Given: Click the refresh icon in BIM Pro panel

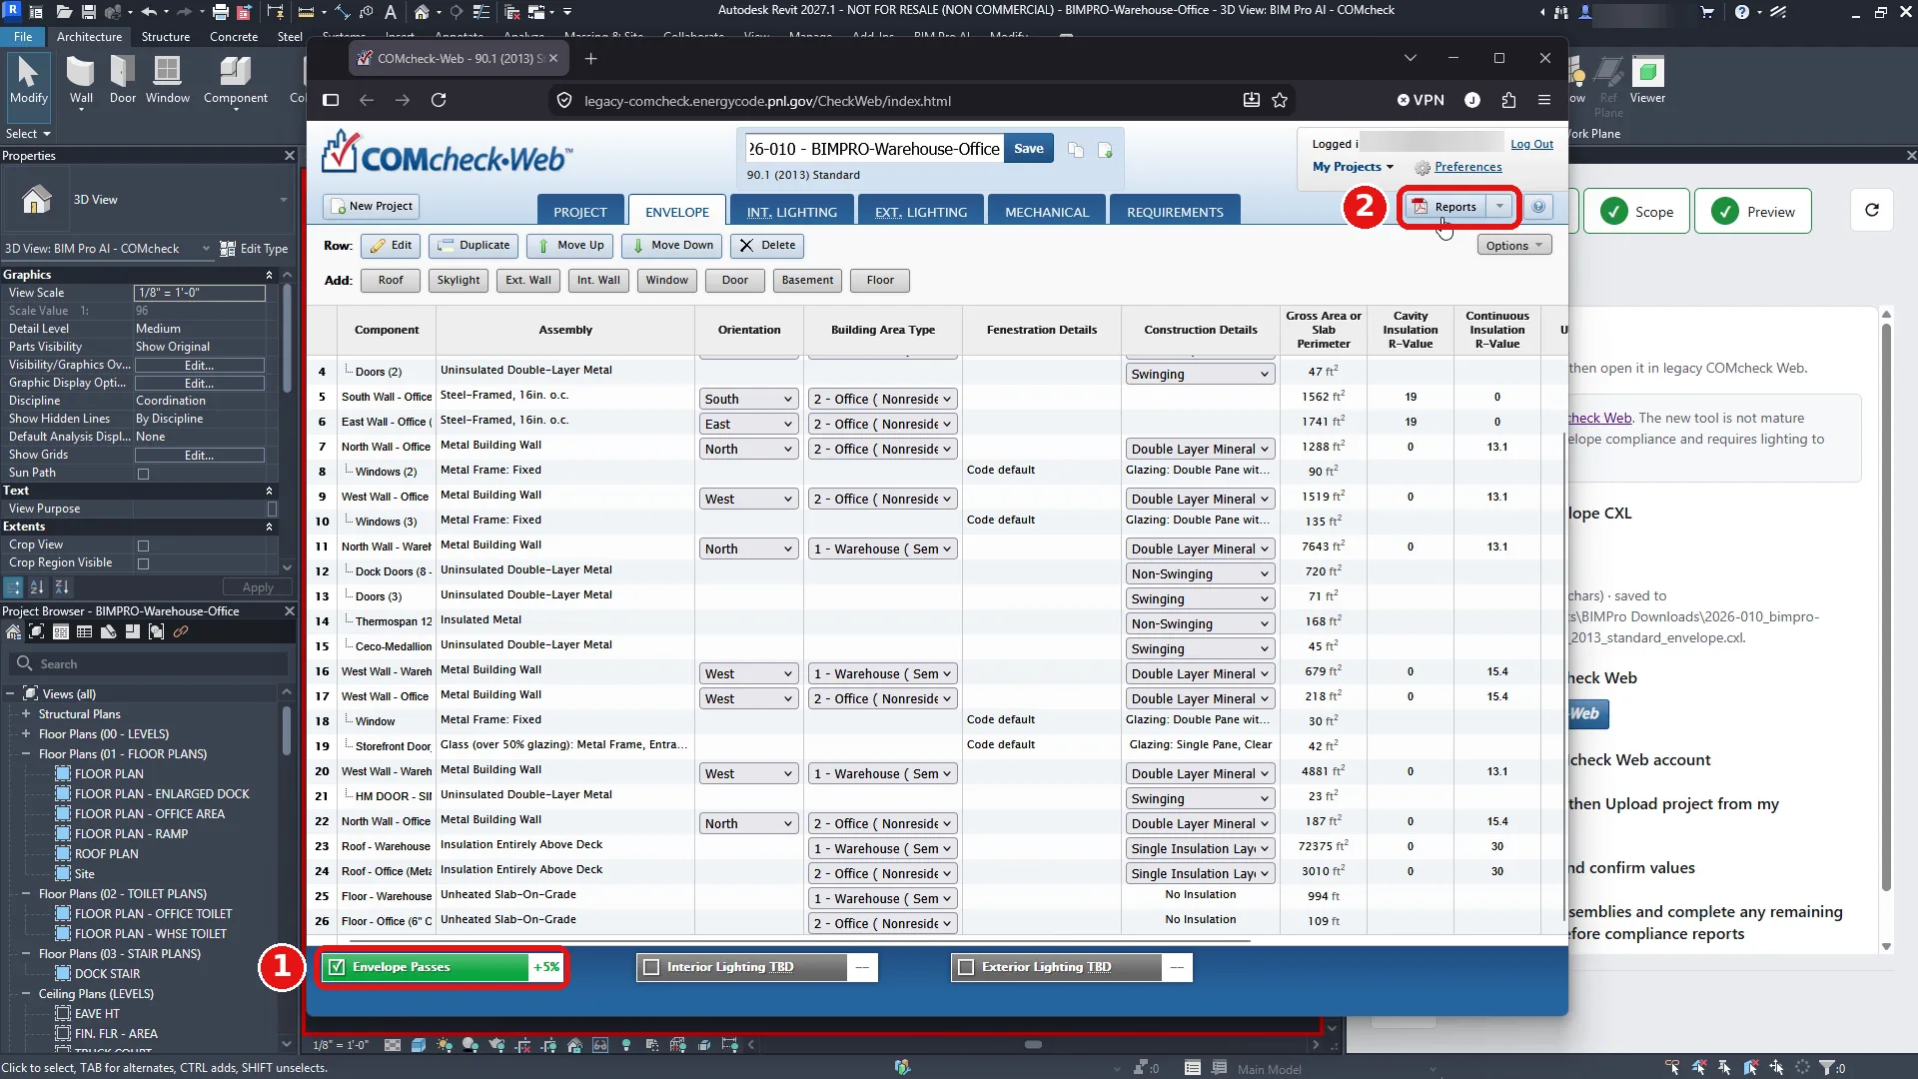Looking at the screenshot, I should (x=1872, y=211).
